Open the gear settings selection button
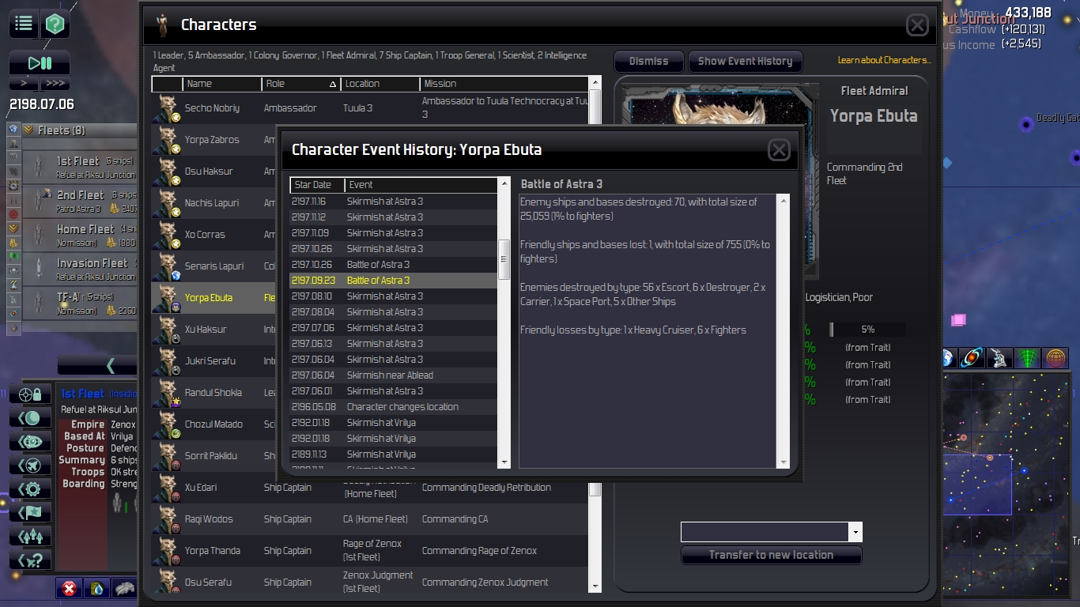 coord(31,489)
